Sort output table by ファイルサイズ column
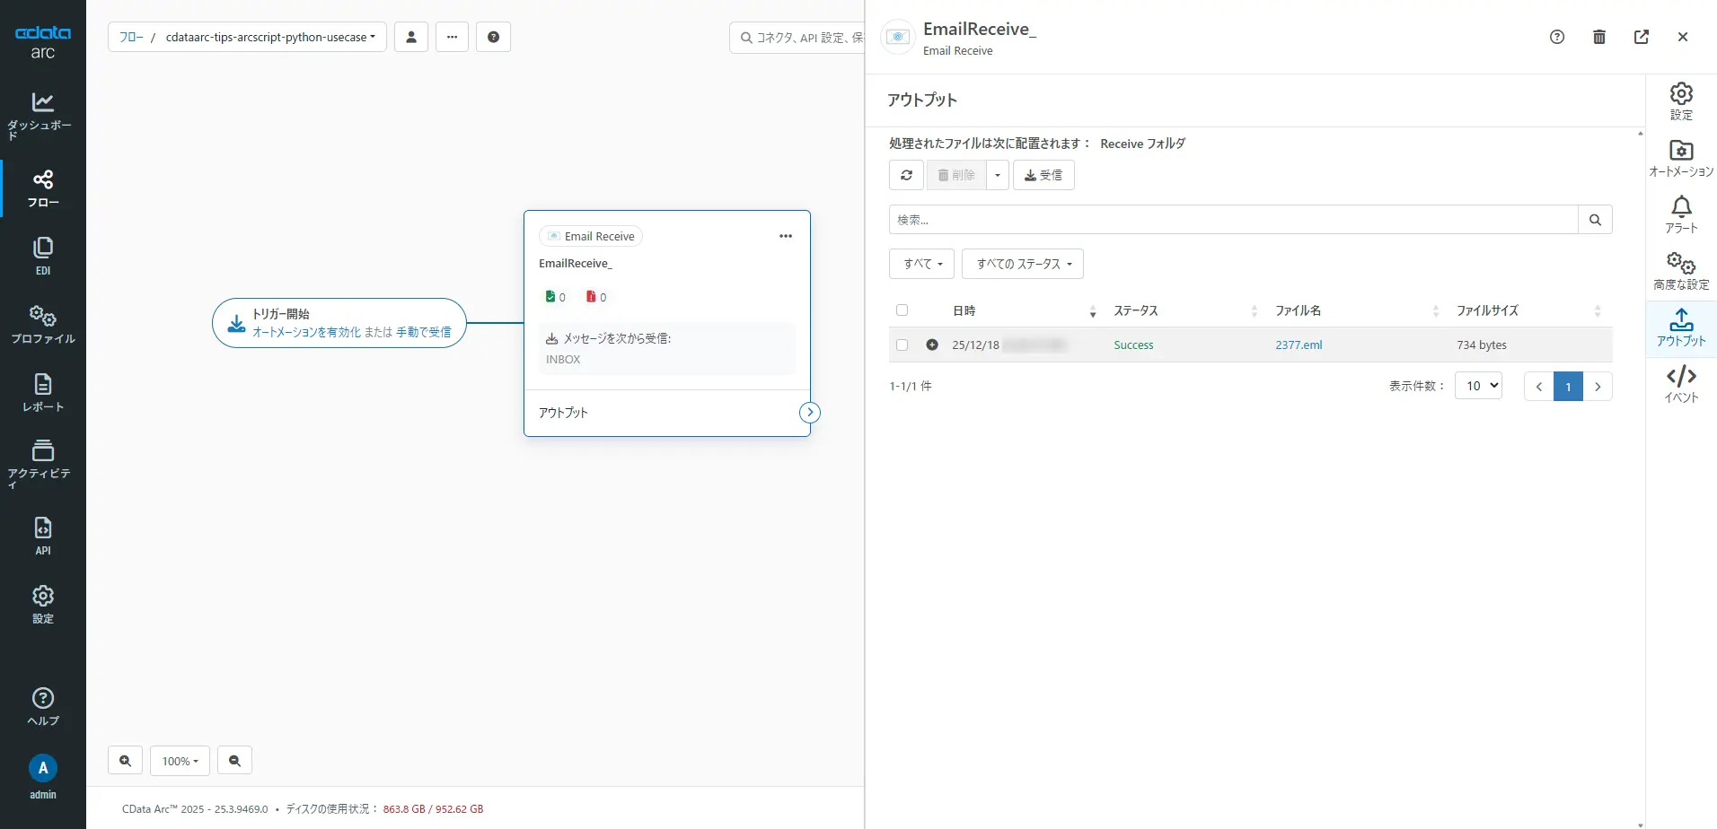This screenshot has width=1717, height=829. 1528,310
